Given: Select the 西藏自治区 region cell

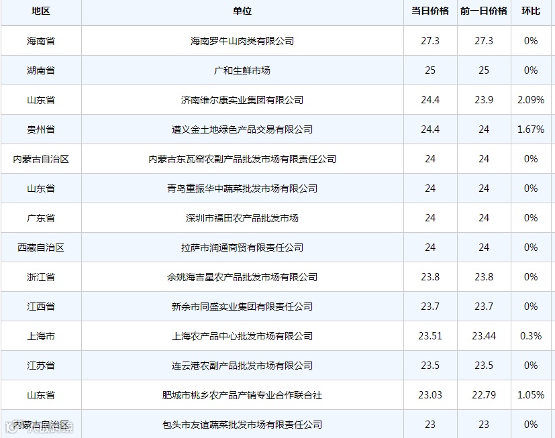Looking at the screenshot, I should [41, 248].
